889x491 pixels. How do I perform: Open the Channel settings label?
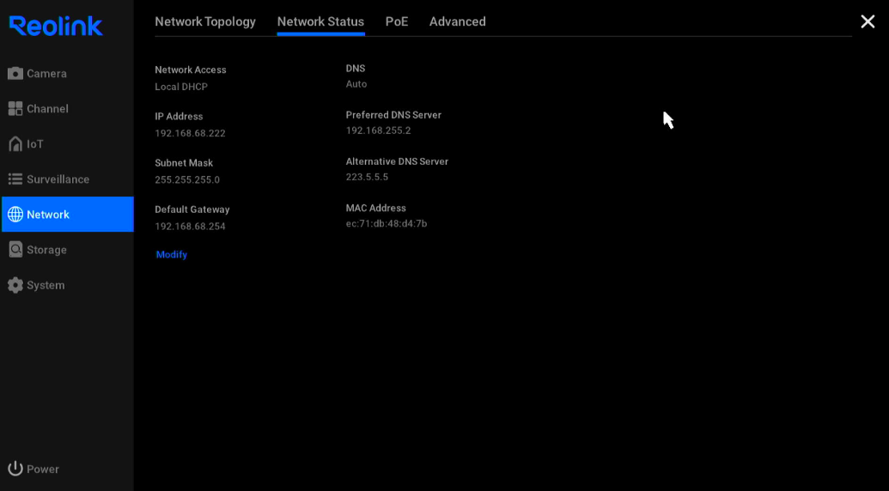(47, 109)
